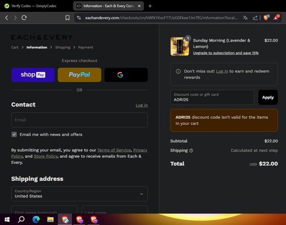Click the share page icon

(x=255, y=18)
